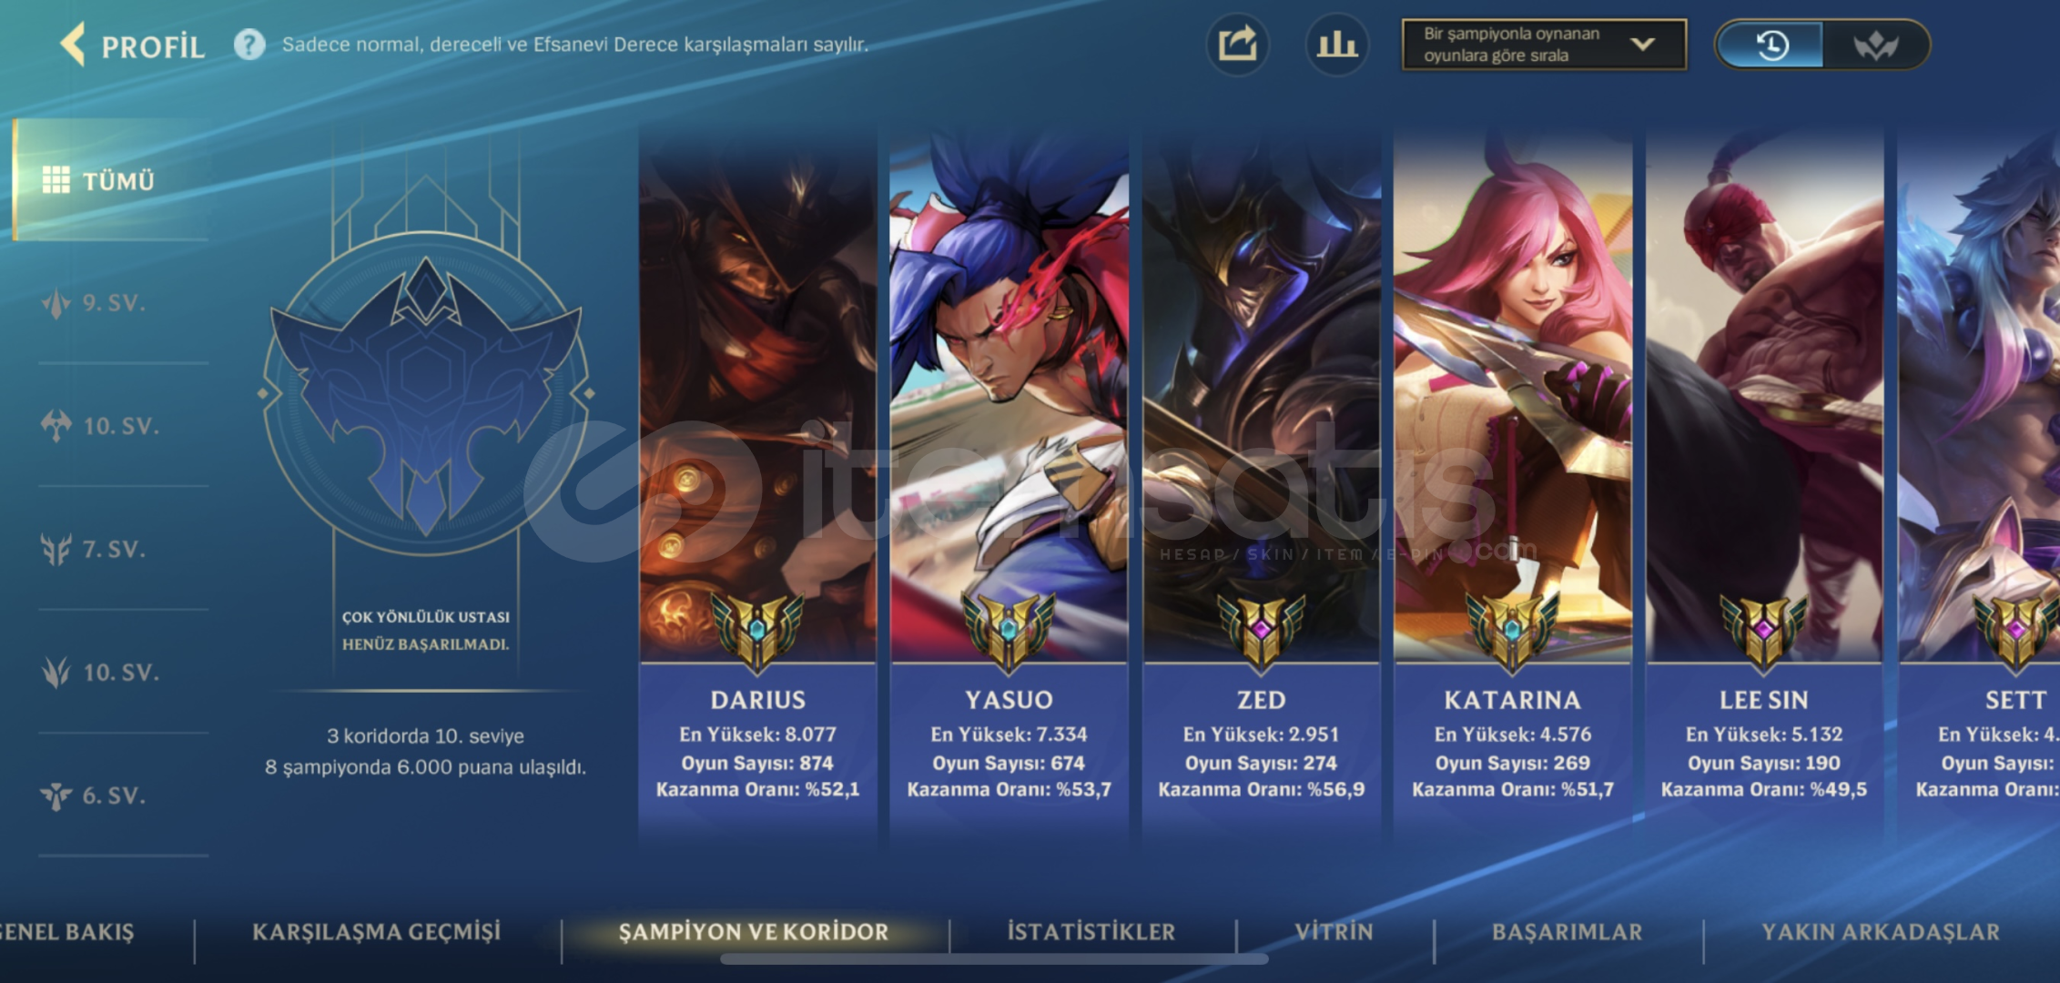Screen dimensions: 2060x983
Task: Tap Darius's mastery emblem badge
Action: (757, 630)
